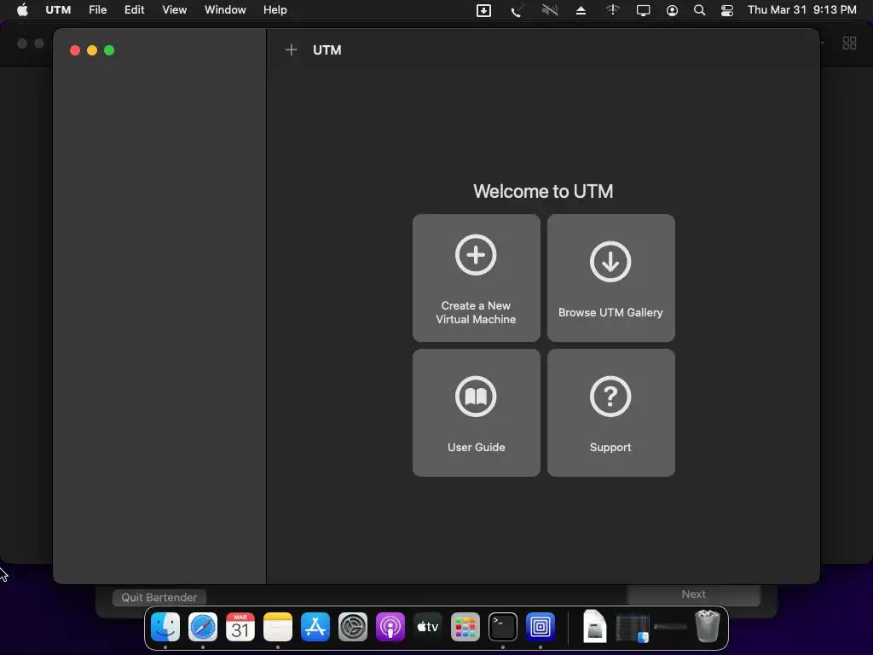
Task: Open the File menu
Action: click(97, 10)
